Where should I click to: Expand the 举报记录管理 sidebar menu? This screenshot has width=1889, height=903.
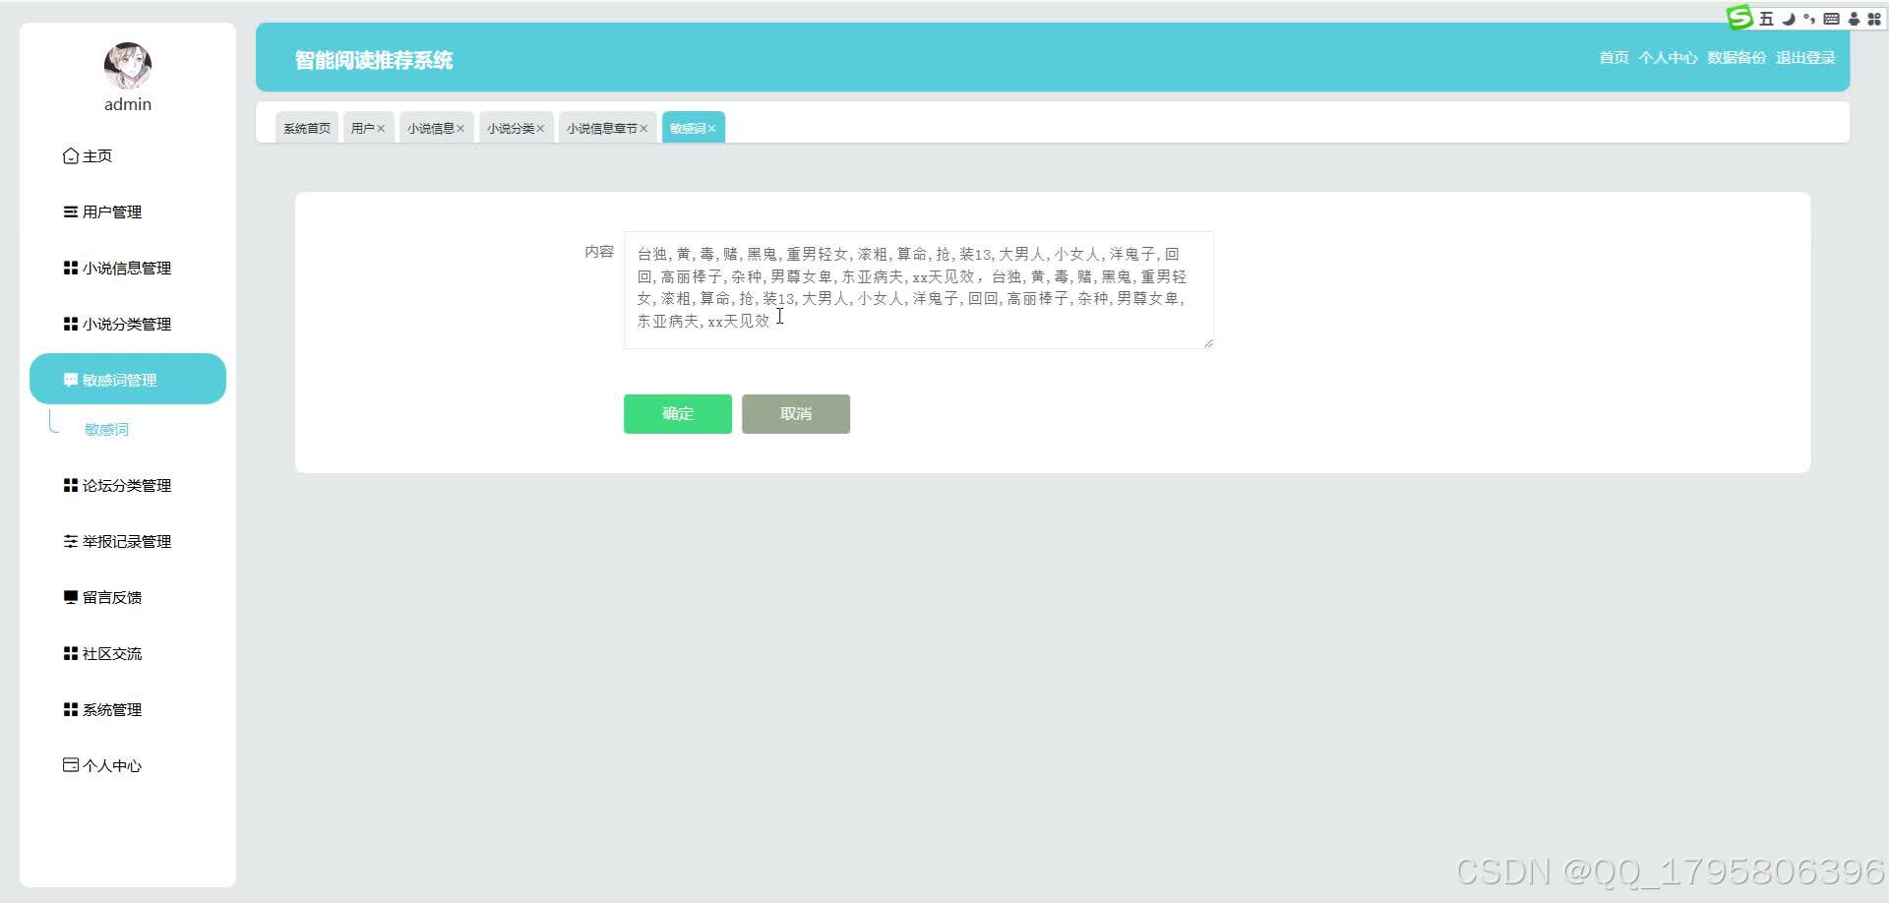click(128, 541)
